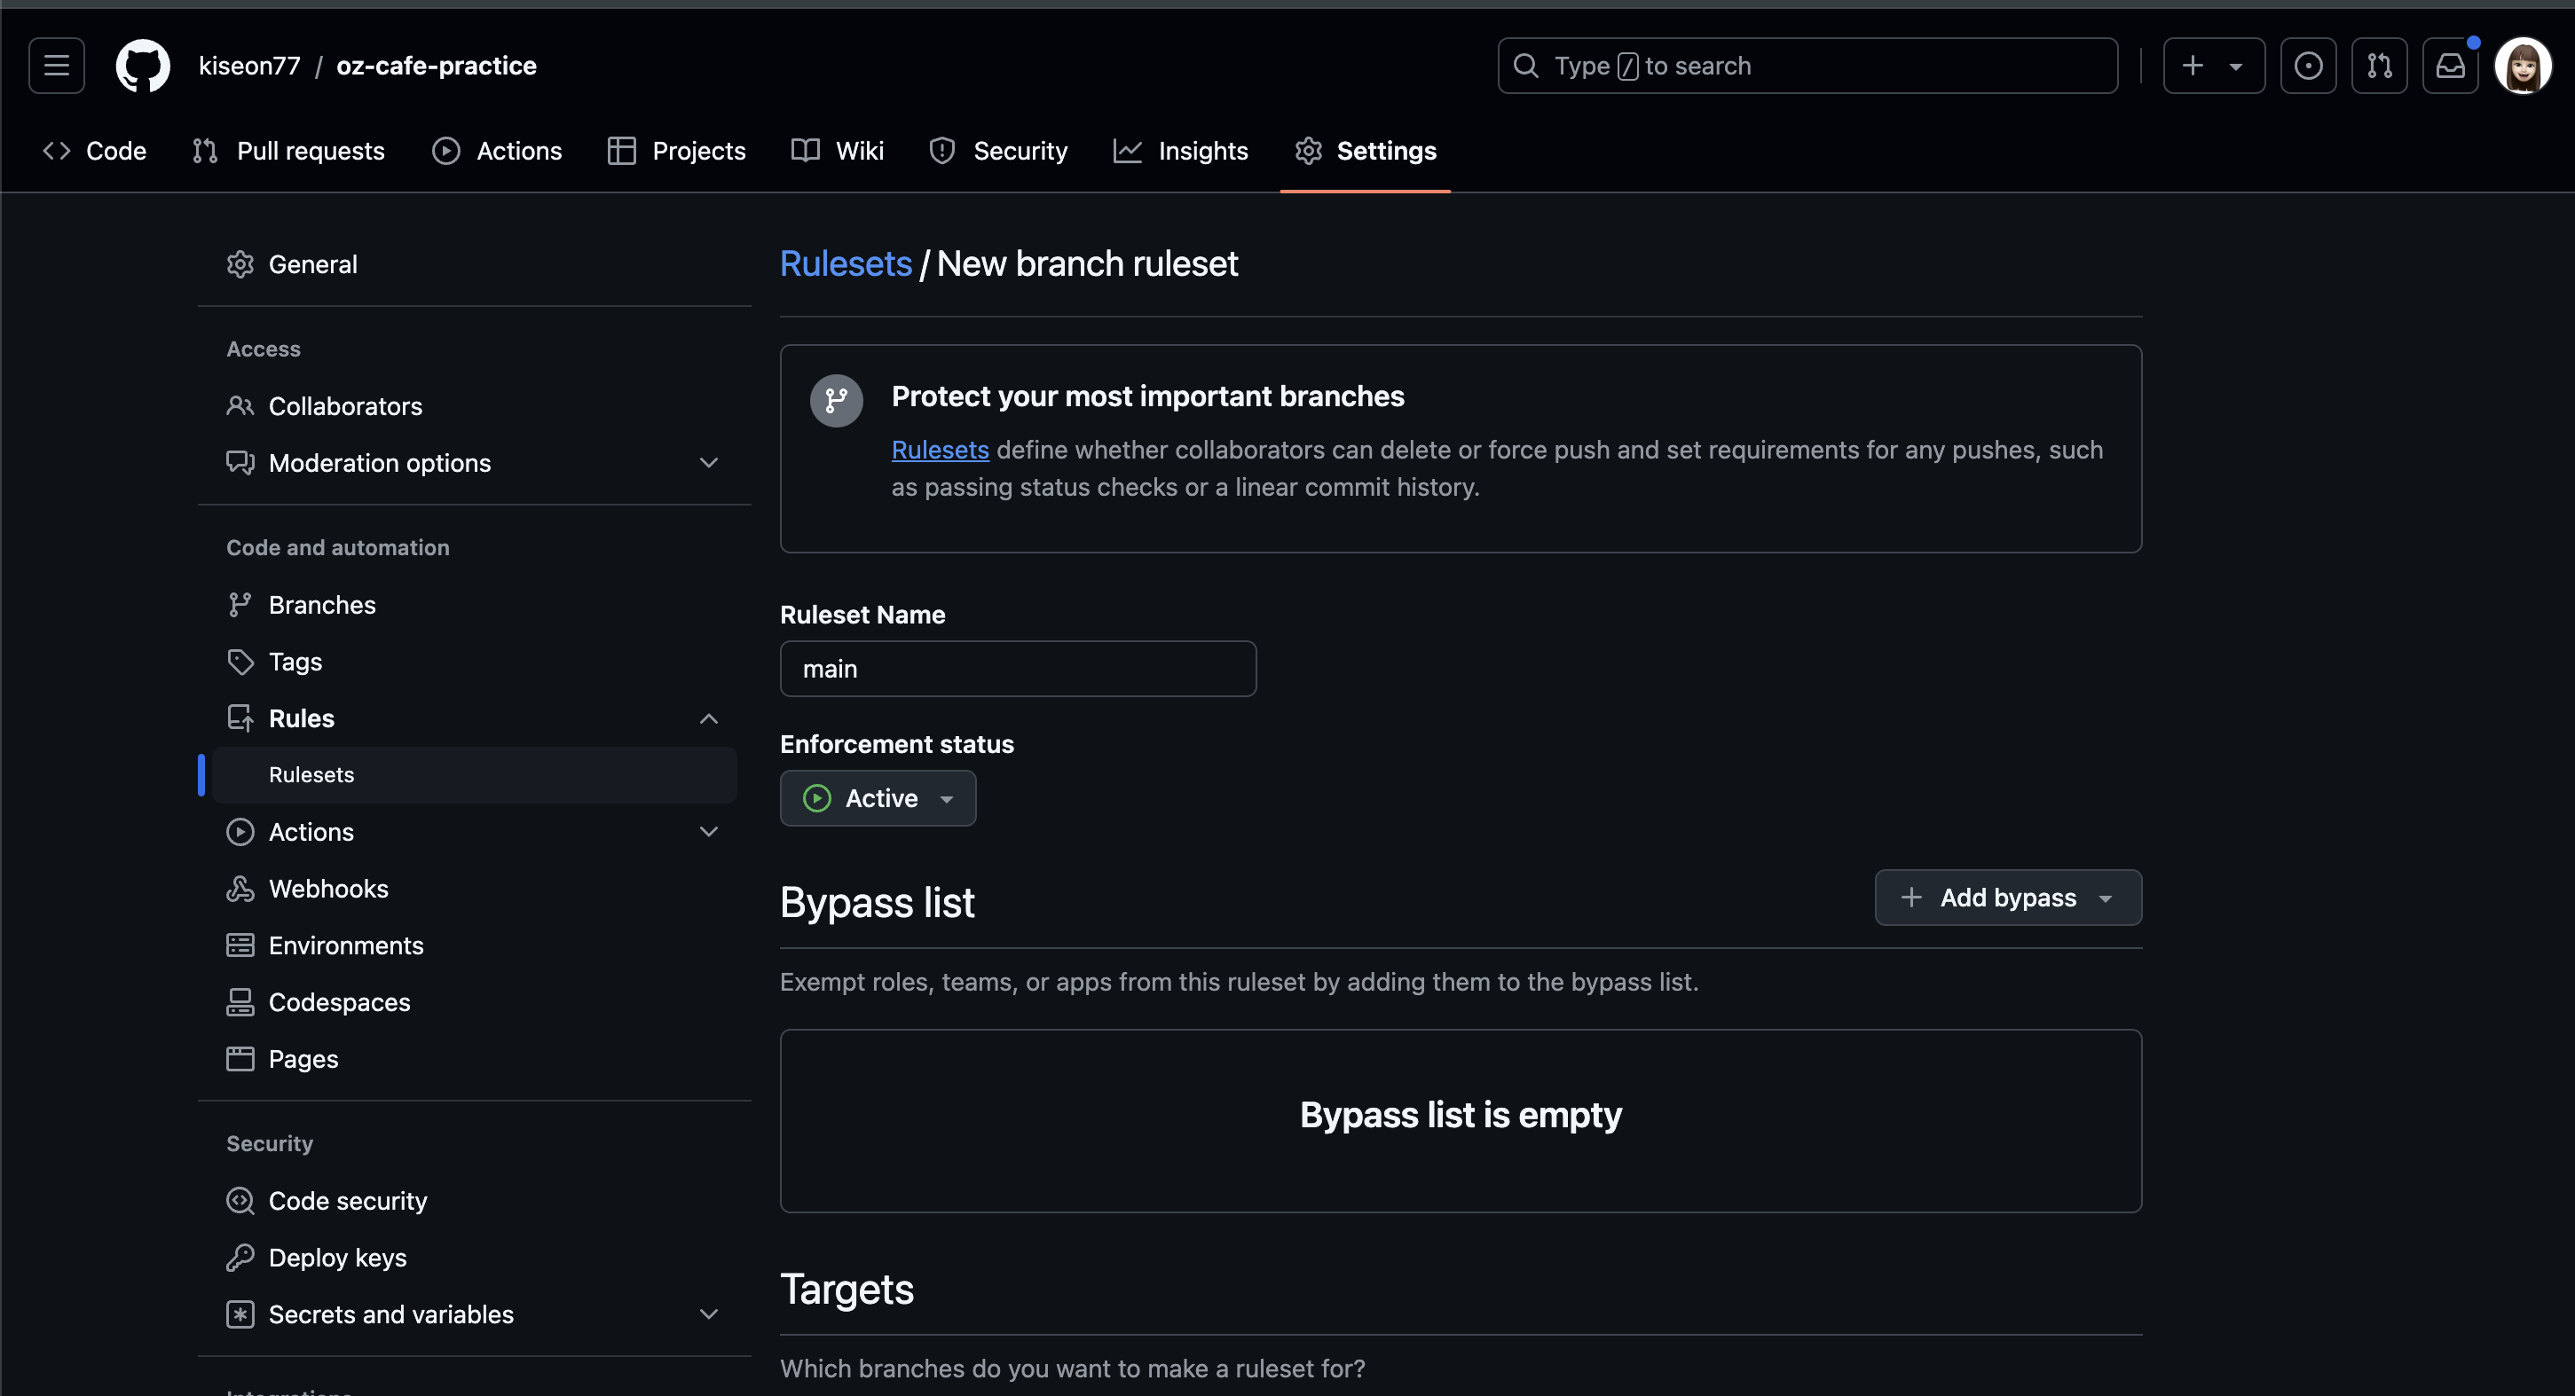Open Webhooks settings in sidebar
2575x1396 pixels.
328,889
